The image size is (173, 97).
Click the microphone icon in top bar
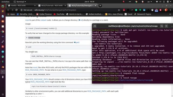[164, 2]
